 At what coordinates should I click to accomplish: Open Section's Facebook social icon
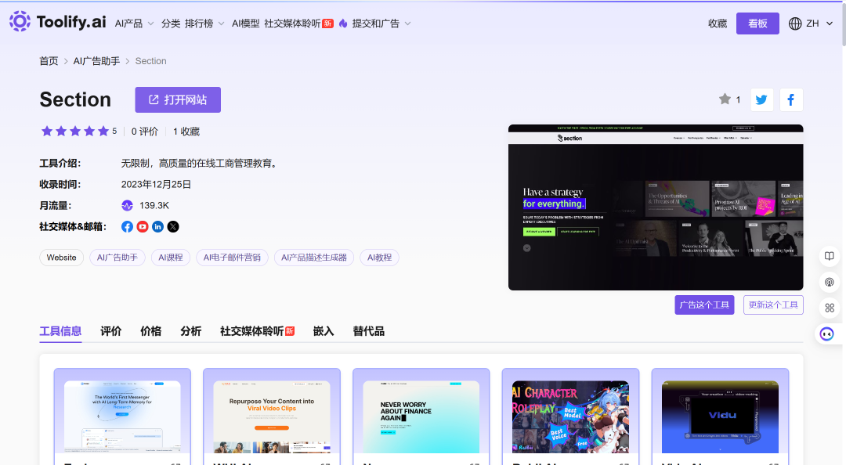128,226
